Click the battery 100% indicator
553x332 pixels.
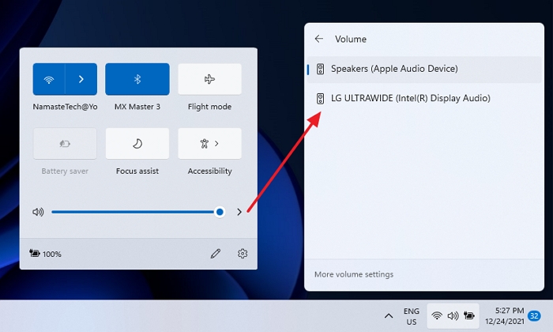pyautogui.click(x=45, y=254)
